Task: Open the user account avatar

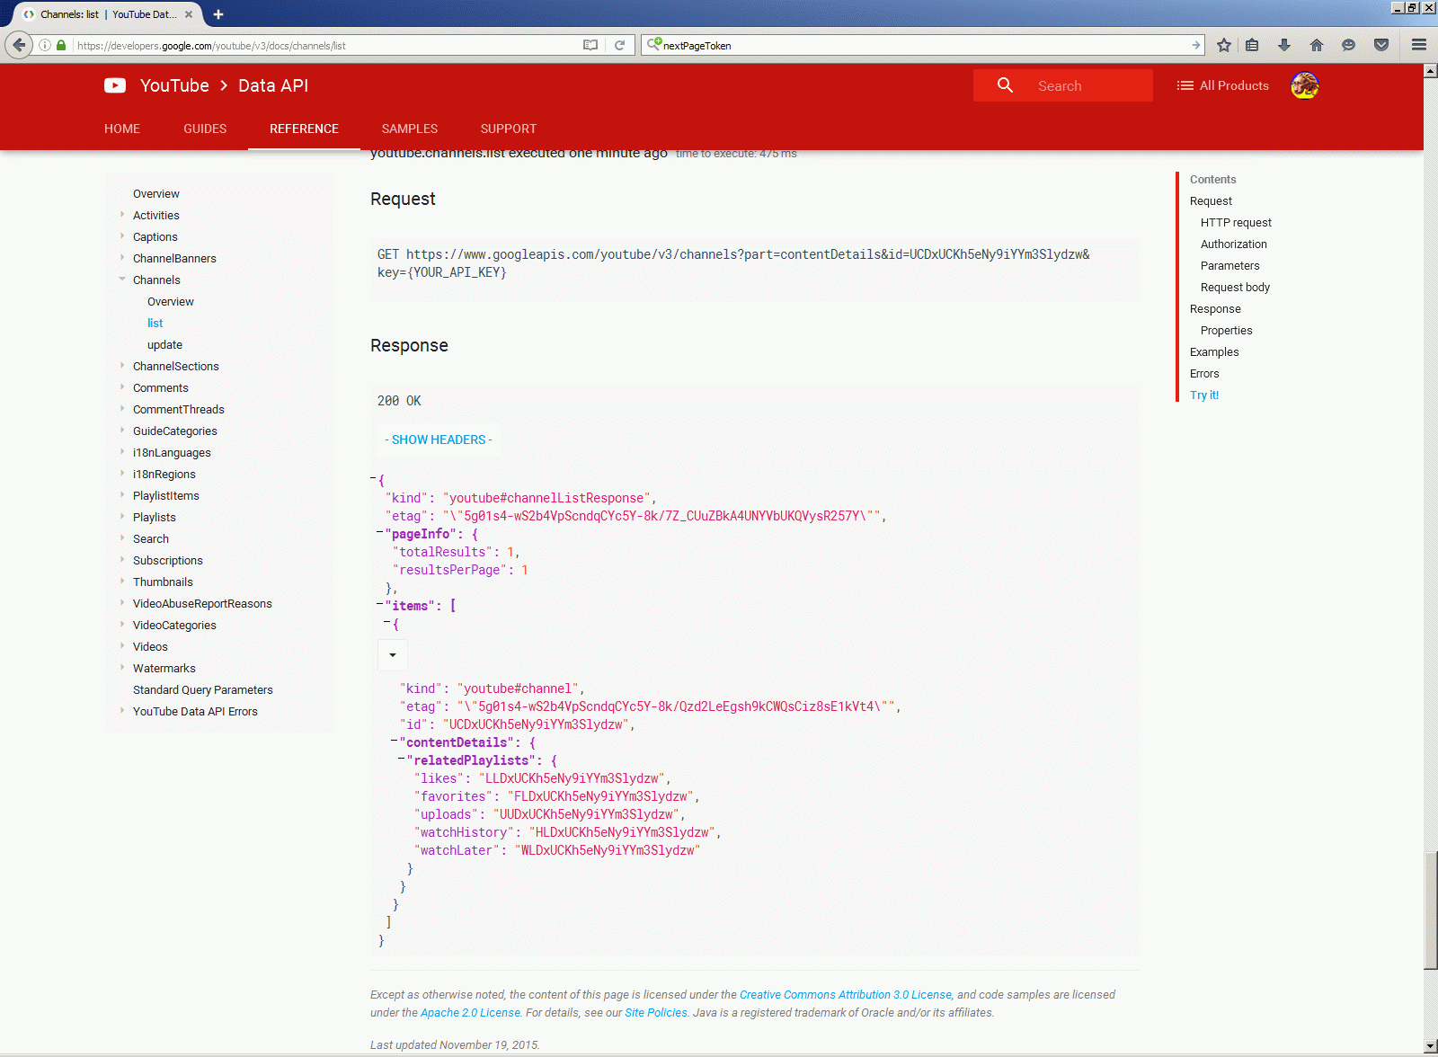Action: point(1305,85)
